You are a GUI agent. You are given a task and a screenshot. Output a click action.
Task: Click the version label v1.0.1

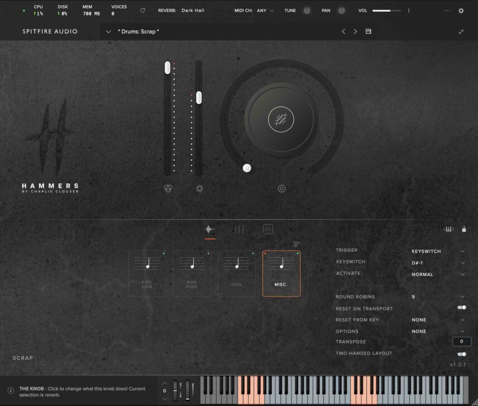click(458, 365)
